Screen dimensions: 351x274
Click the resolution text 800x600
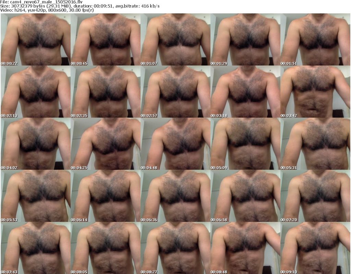click(x=57, y=10)
